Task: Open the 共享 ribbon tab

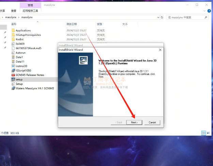Action: [2, 11]
